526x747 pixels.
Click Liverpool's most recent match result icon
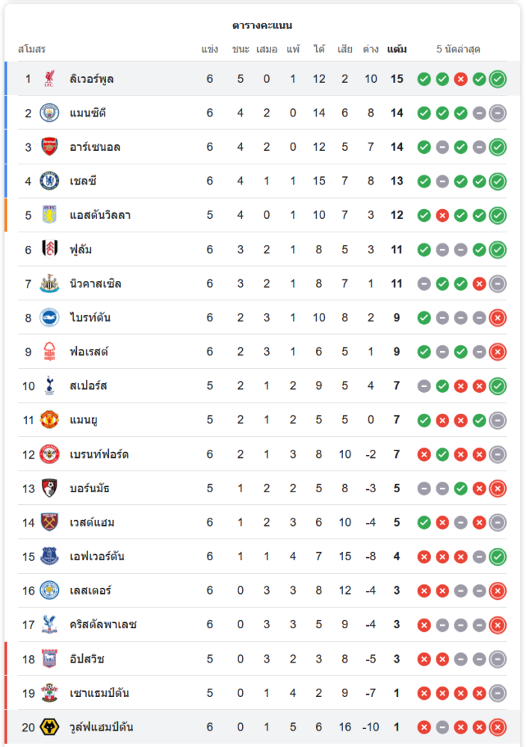498,79
